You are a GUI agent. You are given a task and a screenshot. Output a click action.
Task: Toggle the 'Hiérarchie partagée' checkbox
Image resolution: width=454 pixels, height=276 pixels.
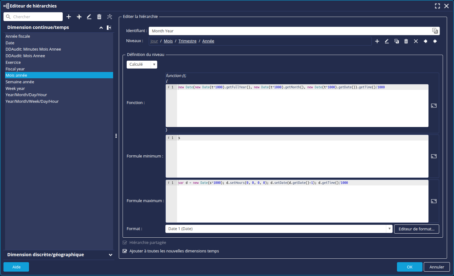tap(125, 243)
